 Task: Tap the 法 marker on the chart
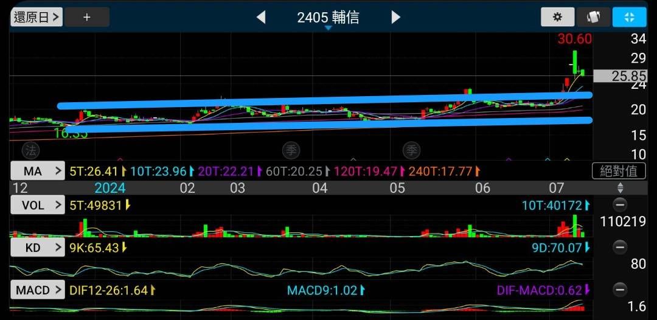click(30, 149)
